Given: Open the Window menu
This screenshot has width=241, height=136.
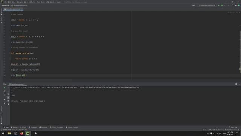Looking at the screenshot, I should [x=53, y=2].
